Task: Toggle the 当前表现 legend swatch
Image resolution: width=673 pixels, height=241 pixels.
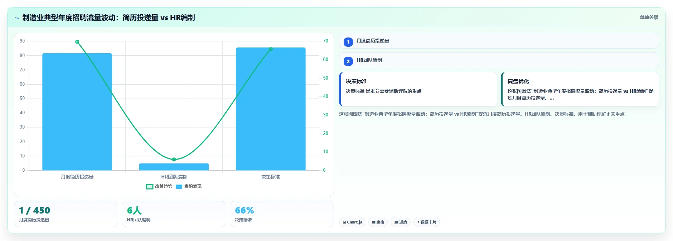Action: click(179, 186)
